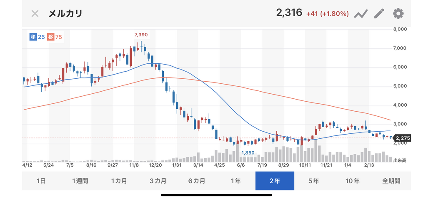Tap the pencil drawing tool icon
The height and width of the screenshot is (200, 433).
[x=379, y=13]
